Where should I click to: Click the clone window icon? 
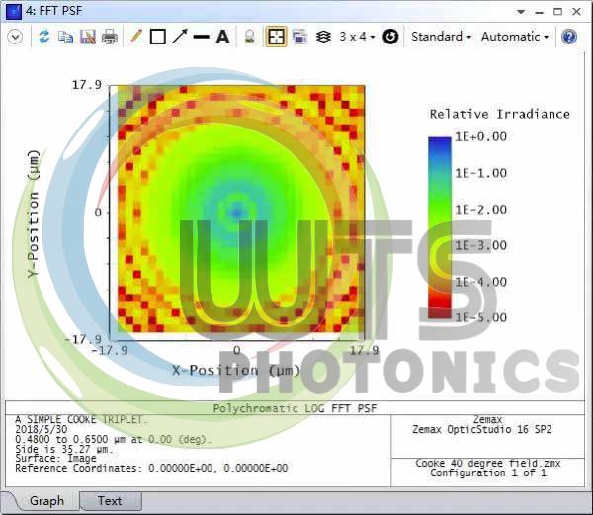tap(298, 37)
